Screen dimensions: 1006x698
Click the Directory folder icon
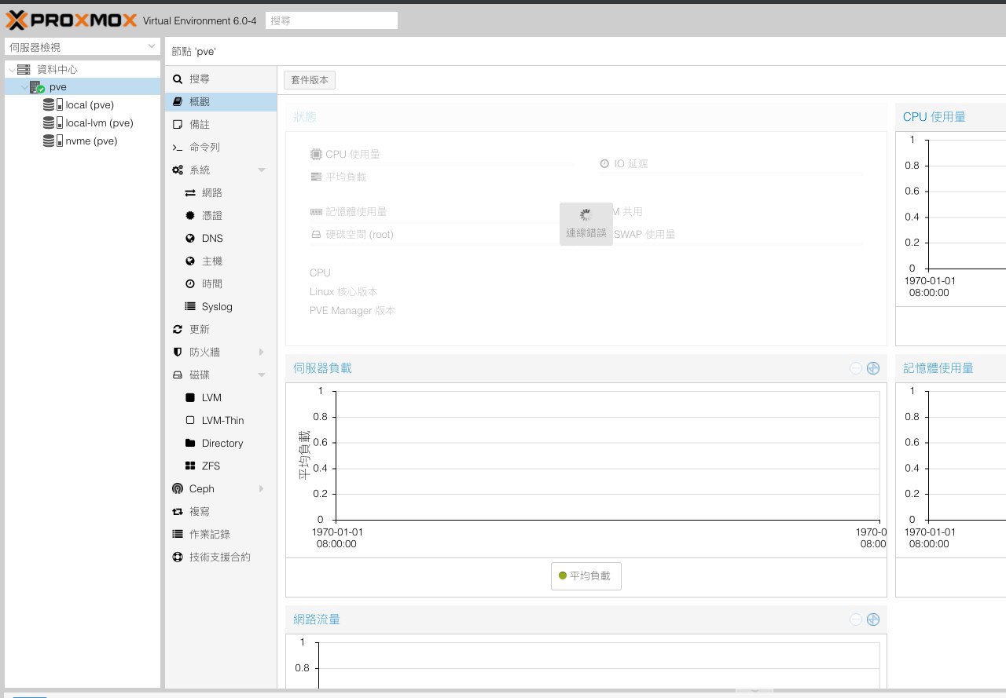click(x=190, y=444)
